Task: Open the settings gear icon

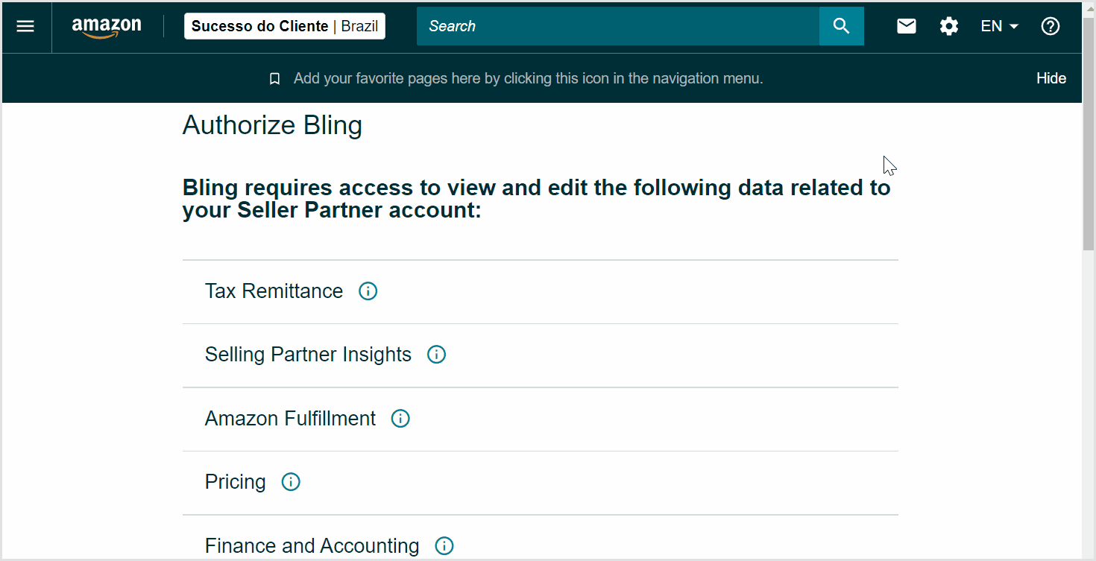Action: (x=949, y=26)
